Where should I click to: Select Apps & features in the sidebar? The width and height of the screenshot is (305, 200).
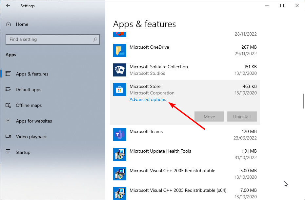tap(32, 74)
